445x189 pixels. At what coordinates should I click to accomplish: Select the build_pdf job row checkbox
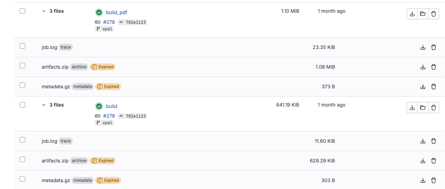(22, 11)
